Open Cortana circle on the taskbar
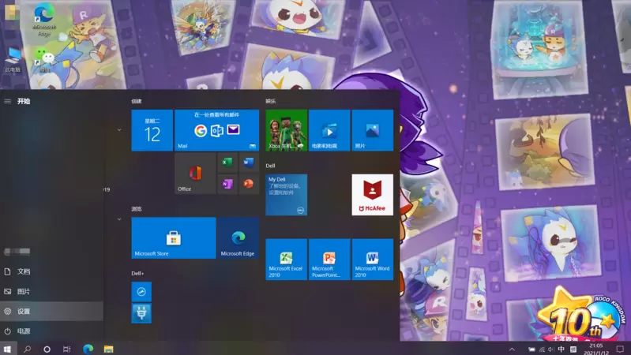 click(x=47, y=349)
